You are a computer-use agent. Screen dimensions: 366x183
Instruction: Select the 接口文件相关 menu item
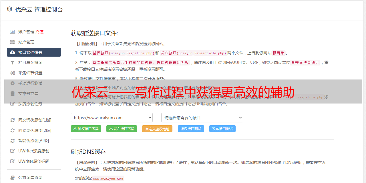coord(34,52)
